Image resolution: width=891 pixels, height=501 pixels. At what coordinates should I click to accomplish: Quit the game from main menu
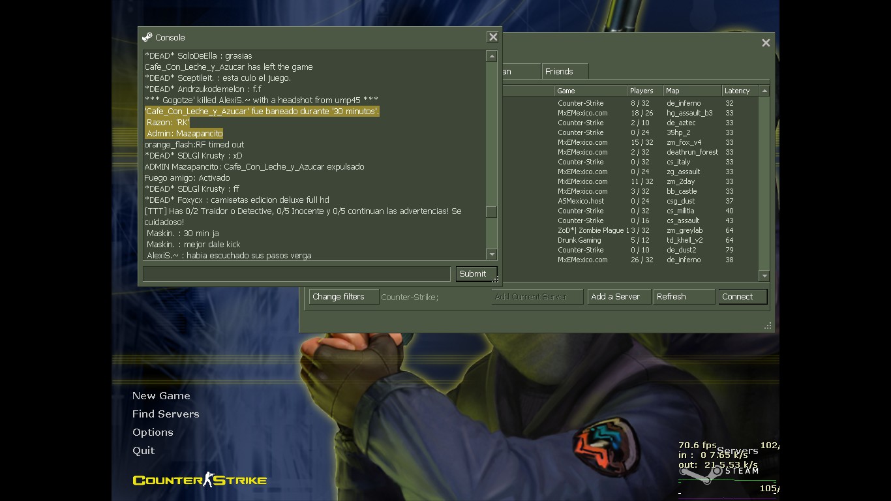143,451
